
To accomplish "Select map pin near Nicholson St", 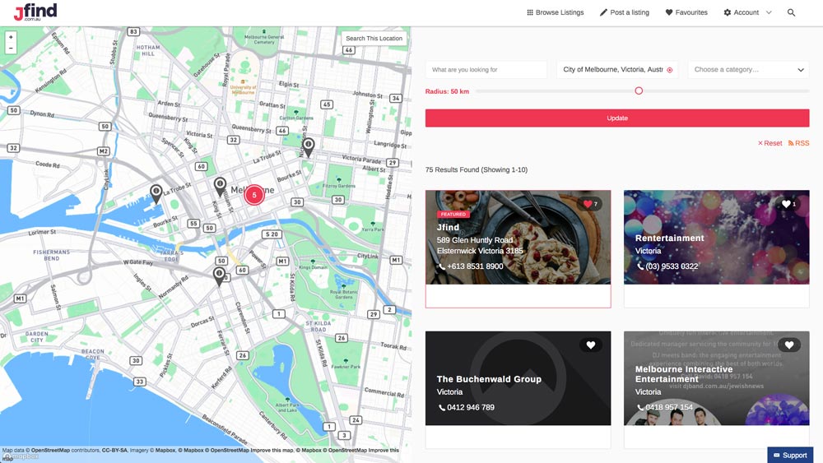I will point(309,147).
